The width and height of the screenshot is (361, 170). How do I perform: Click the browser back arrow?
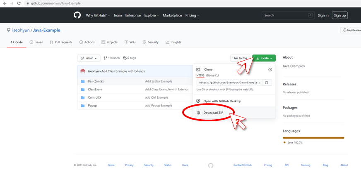click(x=5, y=3)
